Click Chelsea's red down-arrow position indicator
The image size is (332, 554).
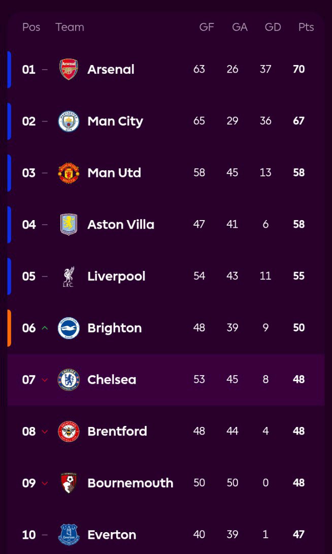(x=45, y=380)
